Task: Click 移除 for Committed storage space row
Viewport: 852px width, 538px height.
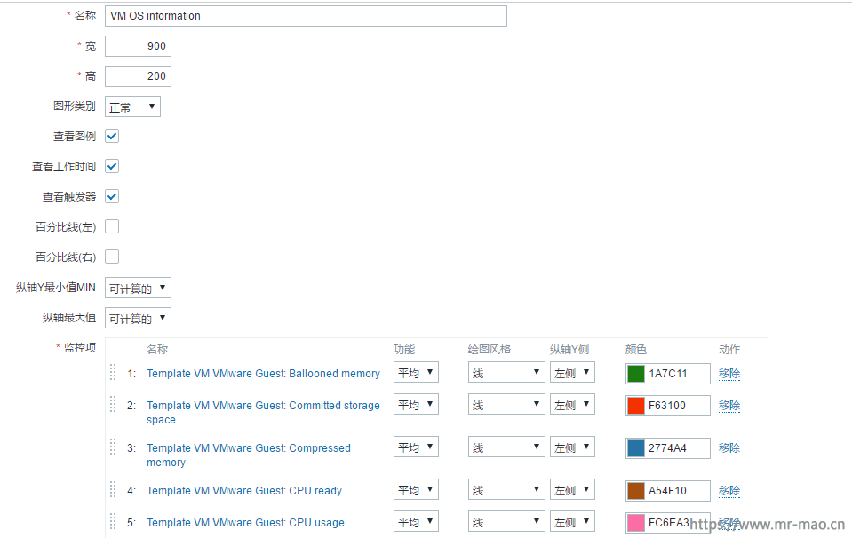Action: (729, 406)
